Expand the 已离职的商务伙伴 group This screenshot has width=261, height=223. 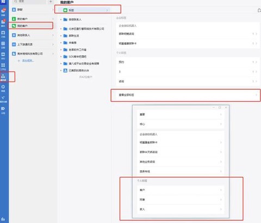point(76,70)
